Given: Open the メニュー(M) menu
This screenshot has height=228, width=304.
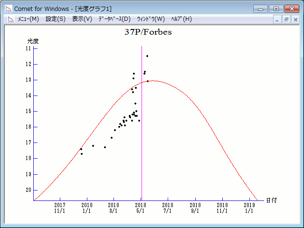Looking at the screenshot, I should click(28, 19).
